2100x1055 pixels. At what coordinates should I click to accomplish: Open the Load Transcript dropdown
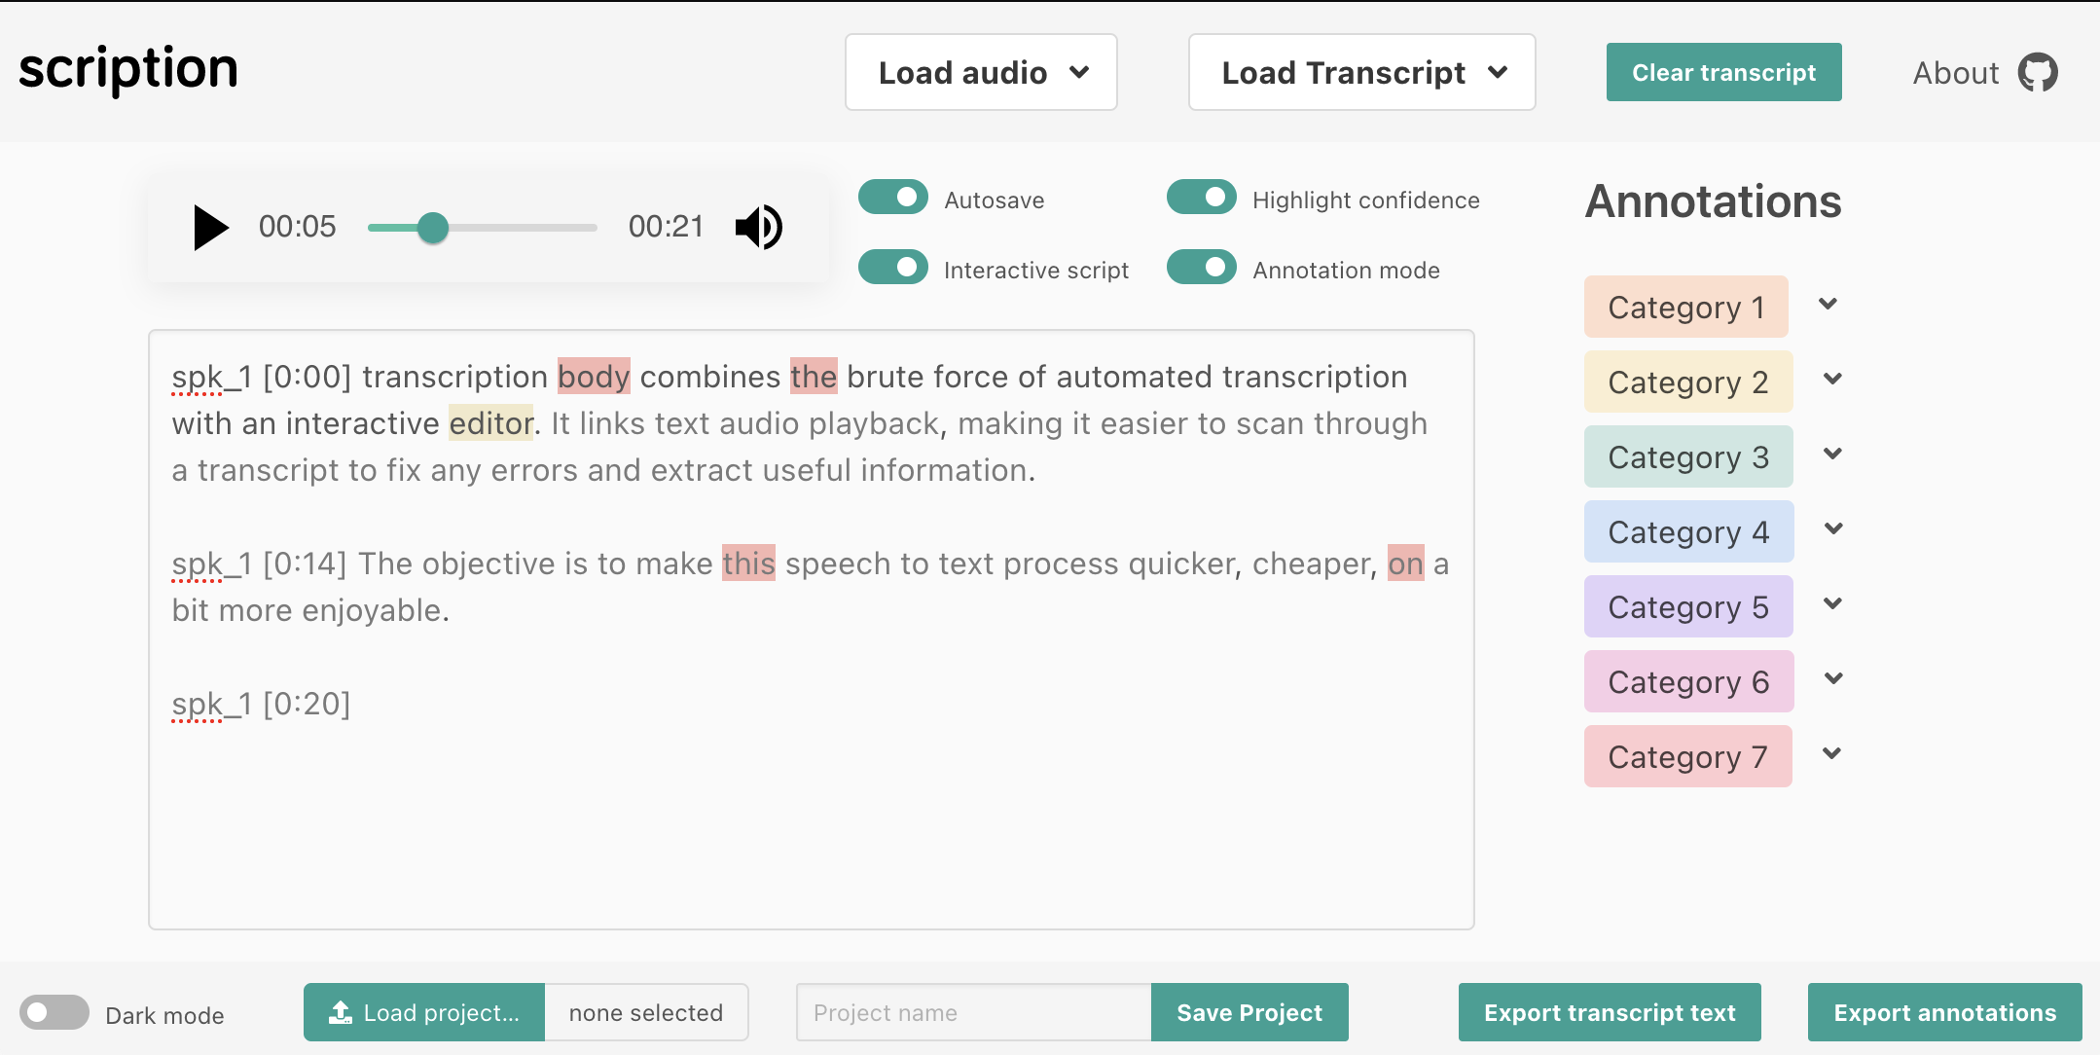[1360, 72]
